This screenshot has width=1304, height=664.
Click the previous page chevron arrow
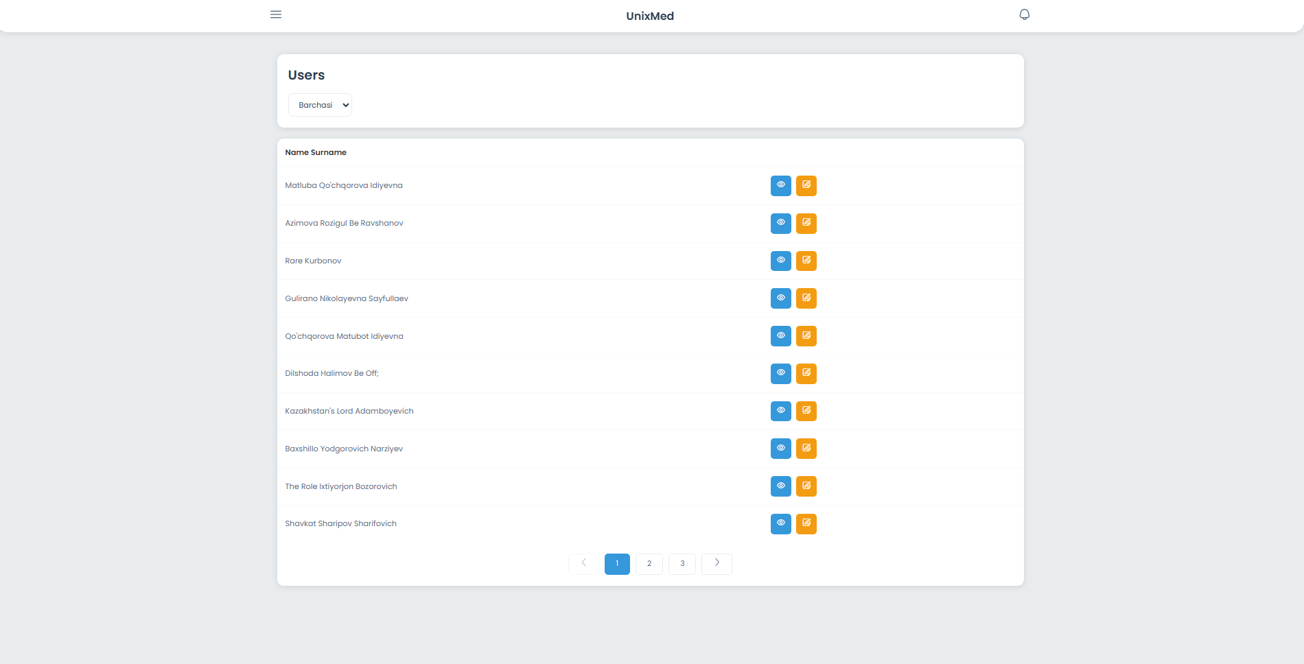583,564
